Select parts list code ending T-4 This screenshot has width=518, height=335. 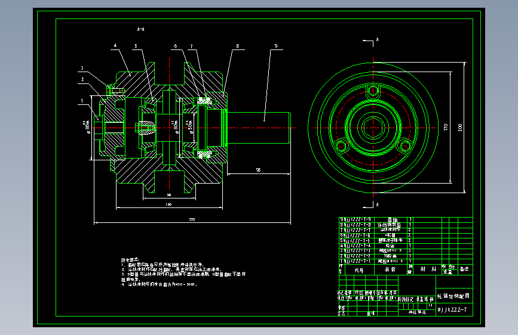[x=357, y=246]
